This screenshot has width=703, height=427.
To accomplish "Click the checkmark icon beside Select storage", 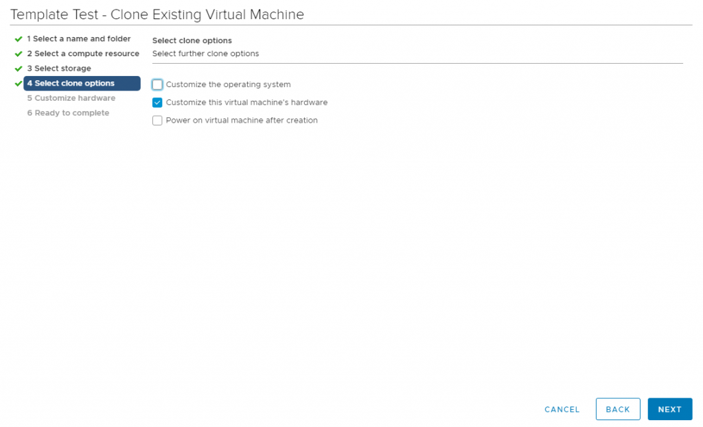I will pos(18,69).
